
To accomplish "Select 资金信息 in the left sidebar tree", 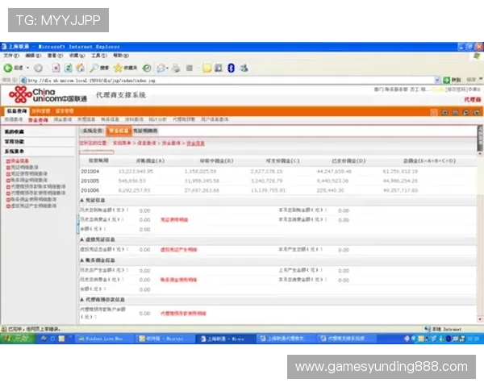I will (19, 160).
